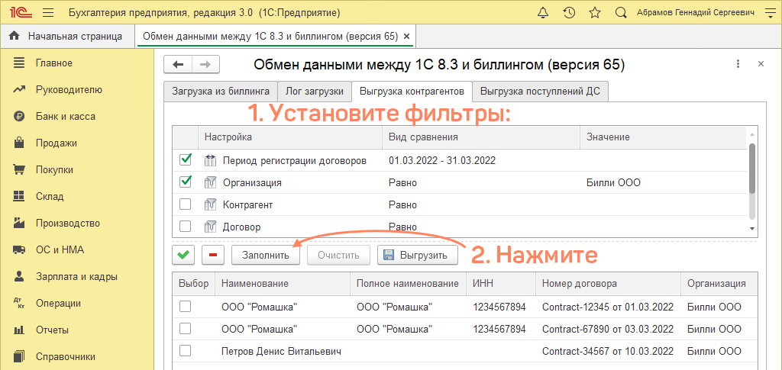The height and width of the screenshot is (370, 782).
Task: Navigate forward with right arrow
Action: [205, 64]
